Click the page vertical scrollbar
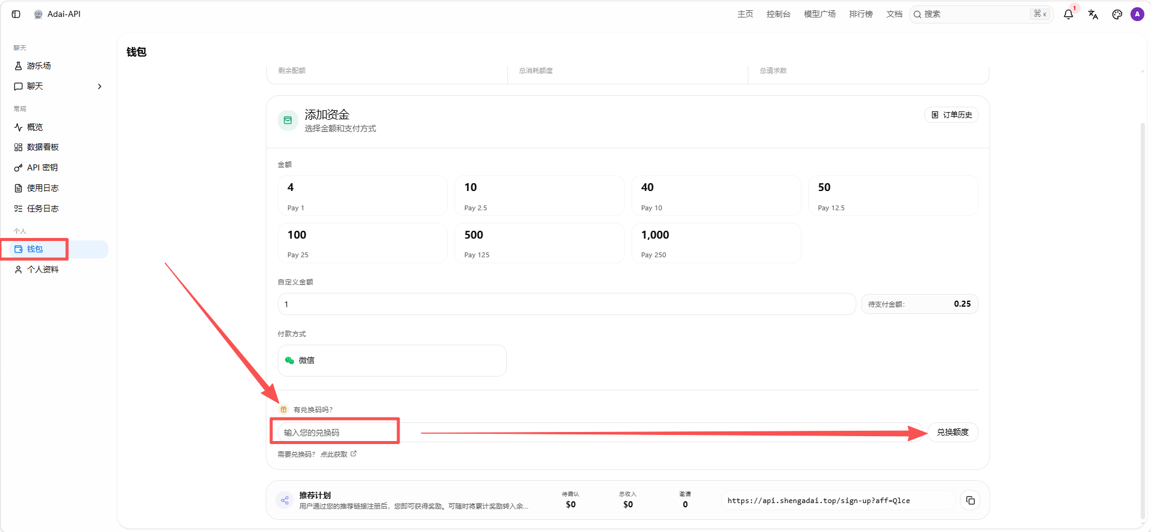 click(x=1142, y=319)
